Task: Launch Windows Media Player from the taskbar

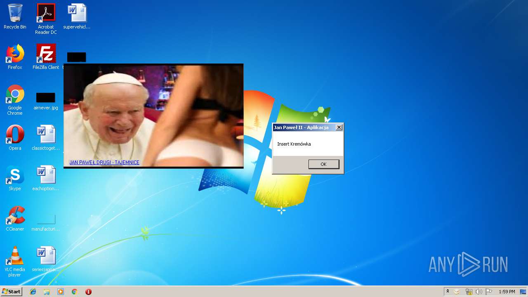Action: click(x=61, y=292)
